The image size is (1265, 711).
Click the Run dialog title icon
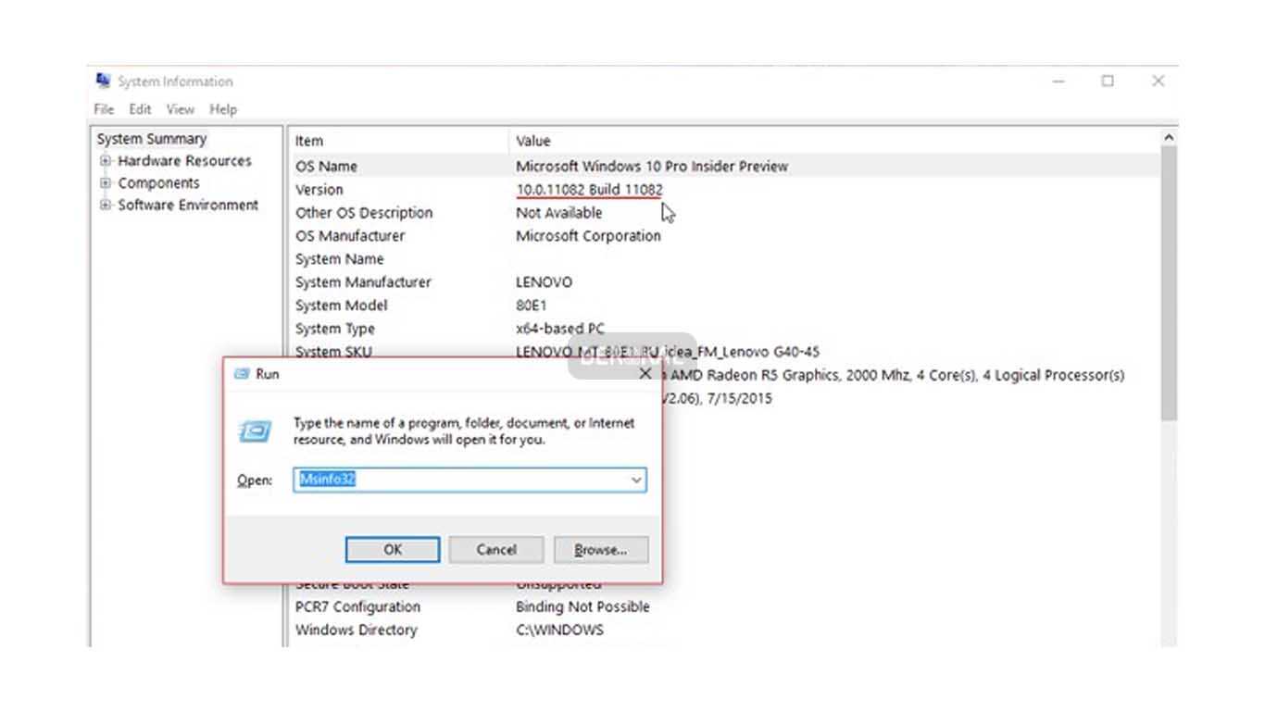(x=242, y=374)
